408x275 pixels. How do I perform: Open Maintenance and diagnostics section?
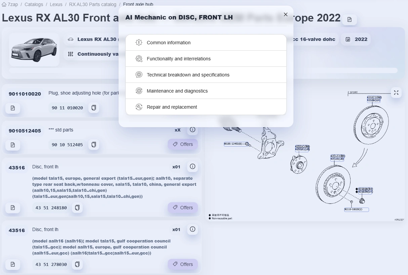coord(206,91)
